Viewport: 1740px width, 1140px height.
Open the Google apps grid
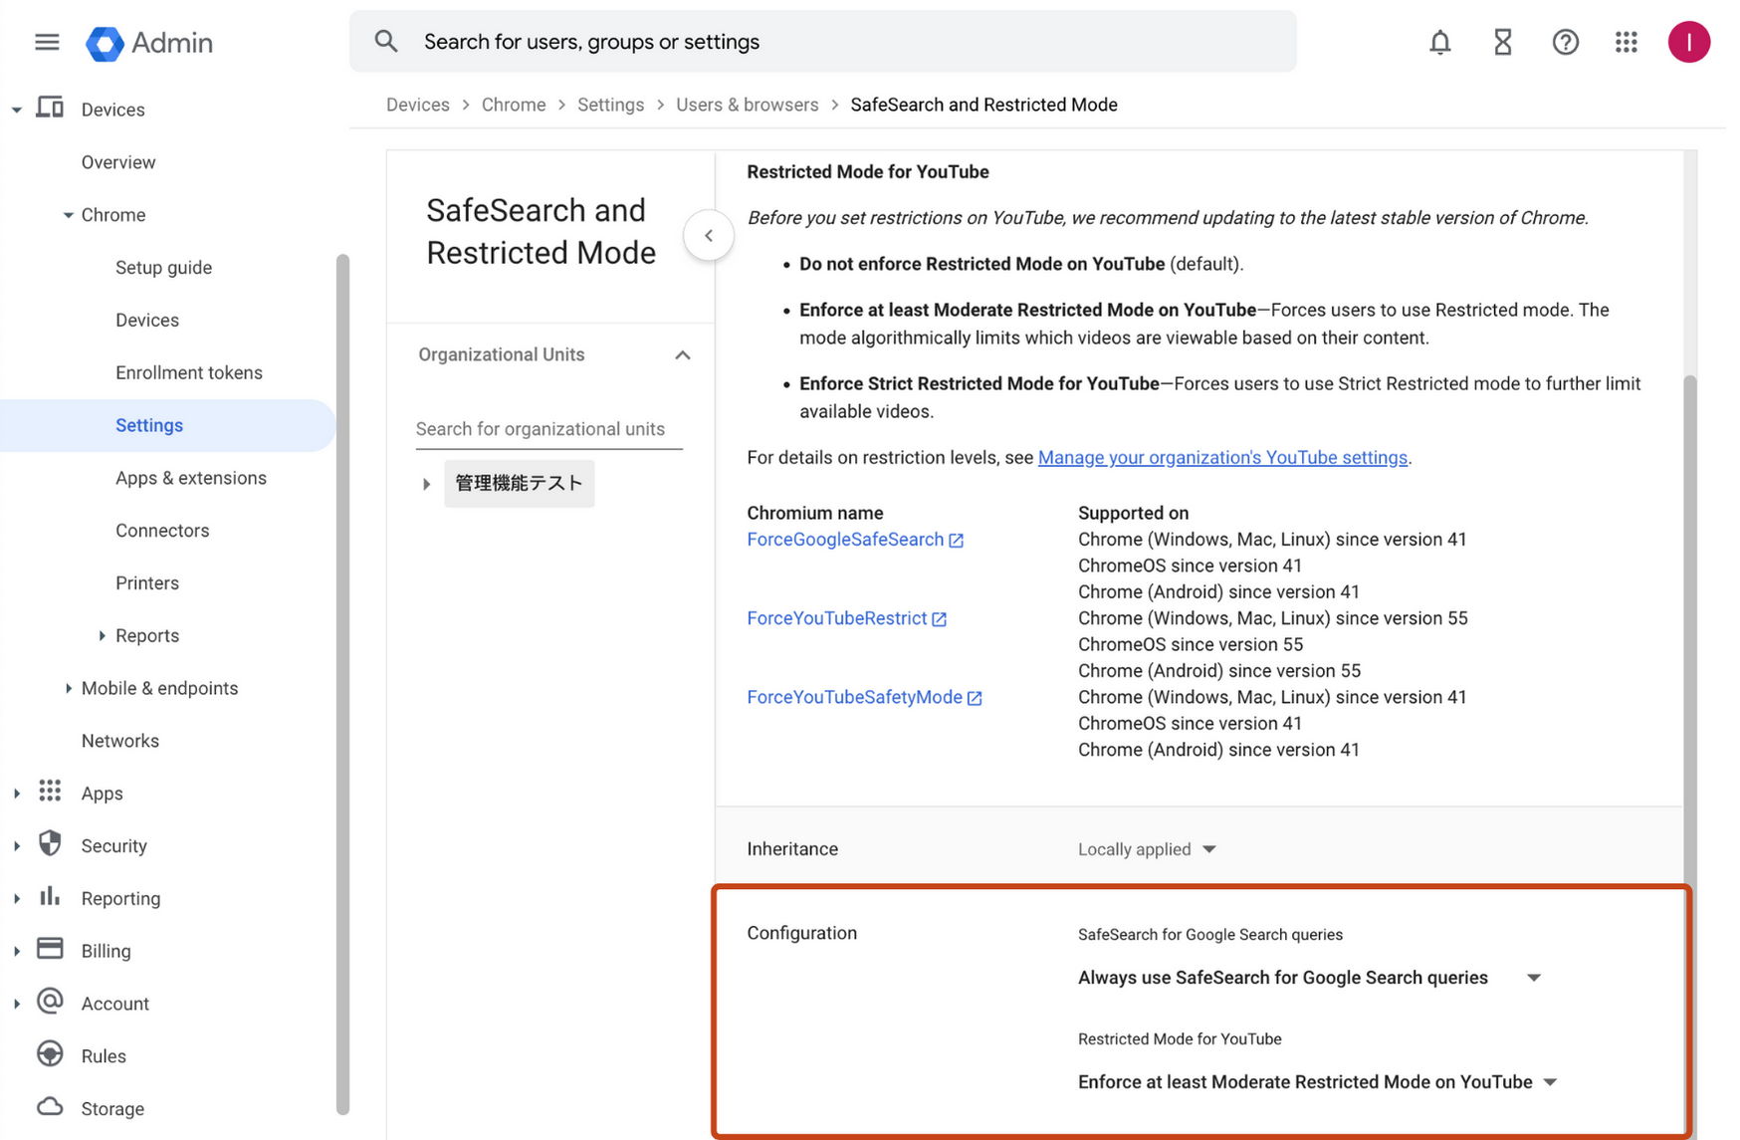coord(1627,42)
